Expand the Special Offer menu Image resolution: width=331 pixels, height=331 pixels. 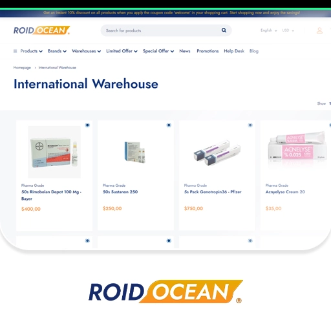tap(158, 51)
